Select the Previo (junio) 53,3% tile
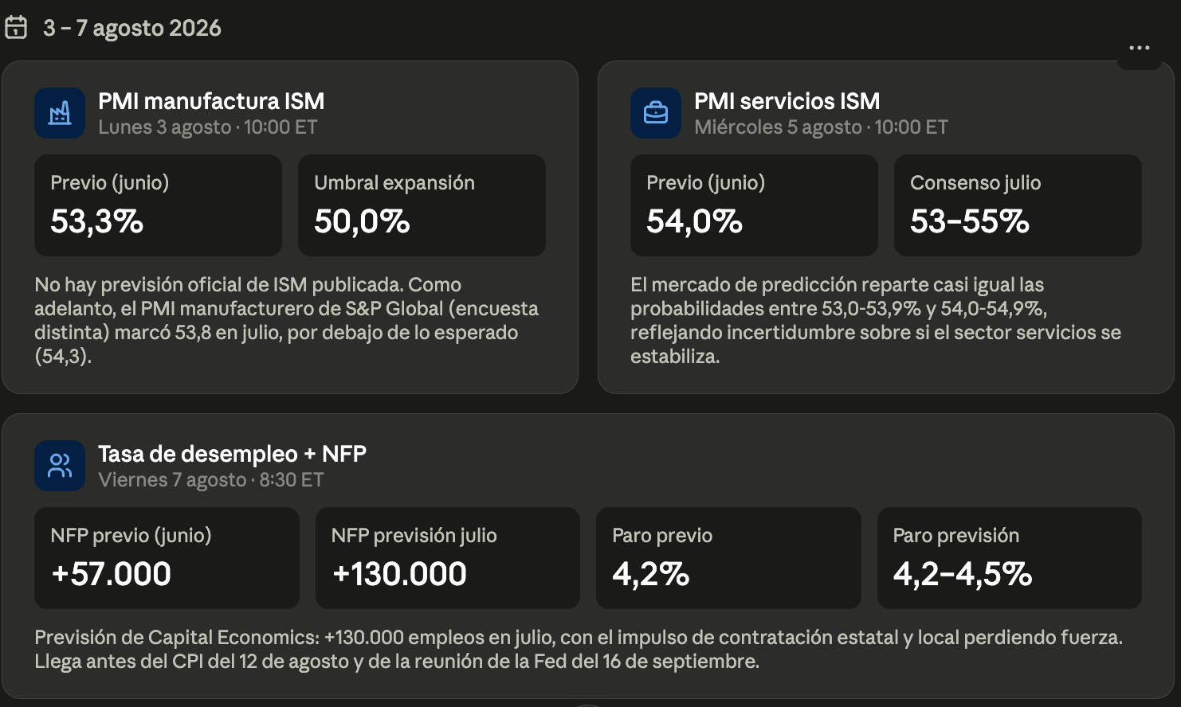 point(158,205)
